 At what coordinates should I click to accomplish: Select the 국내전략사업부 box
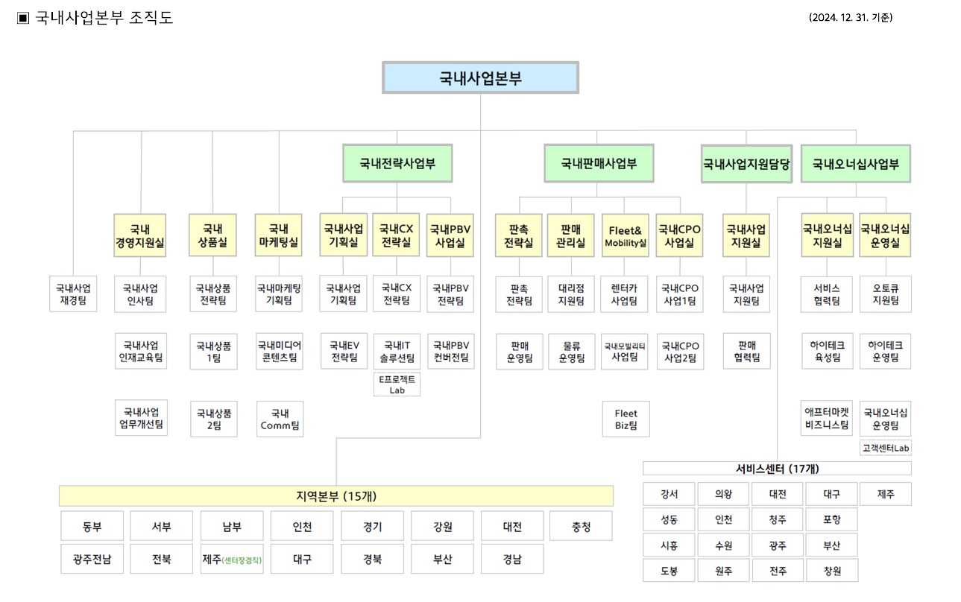coord(397,163)
